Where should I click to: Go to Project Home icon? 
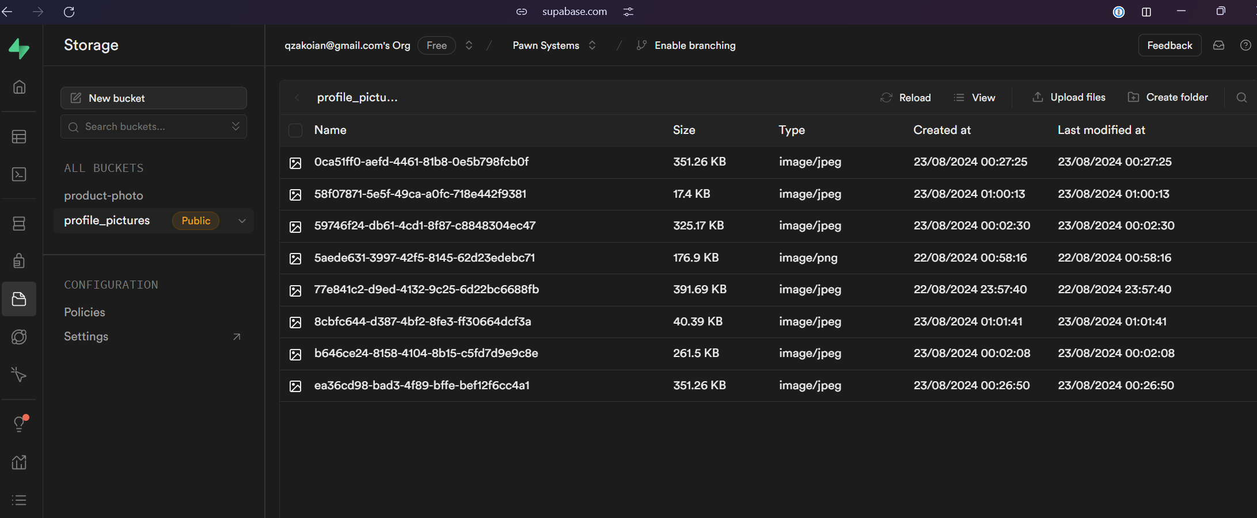pyautogui.click(x=19, y=87)
